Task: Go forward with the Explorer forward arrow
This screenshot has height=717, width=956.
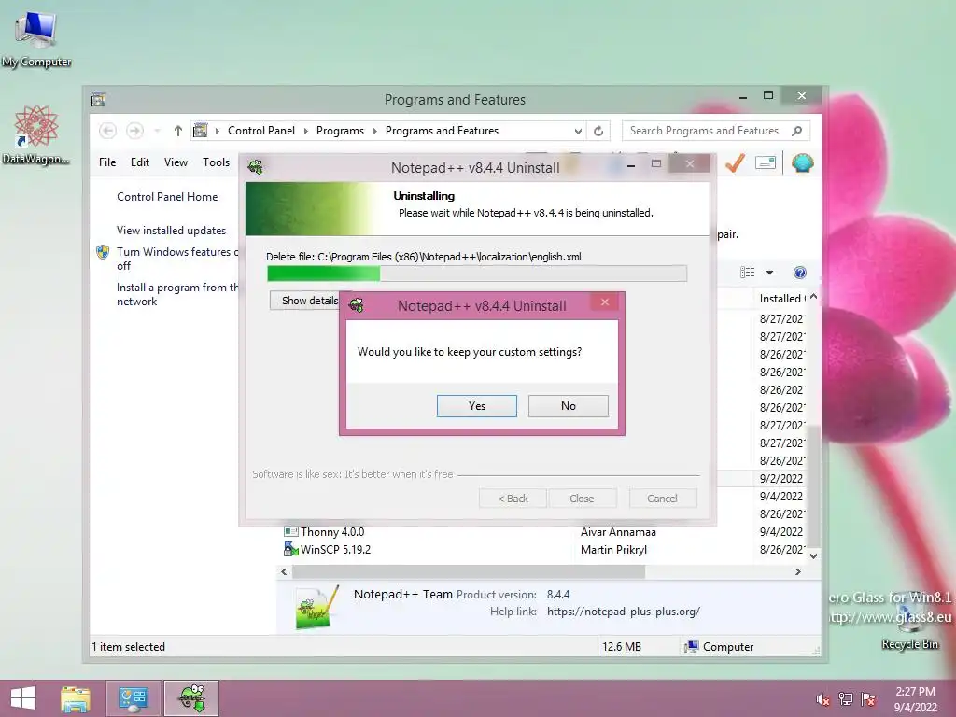Action: click(x=134, y=131)
